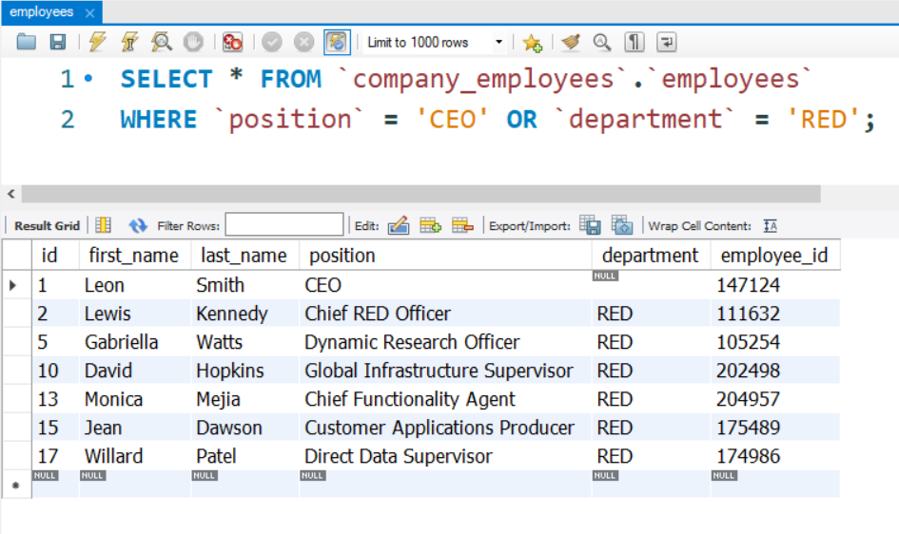
Task: Select 'Direct Data Supervisor' cell
Action: pos(445,456)
